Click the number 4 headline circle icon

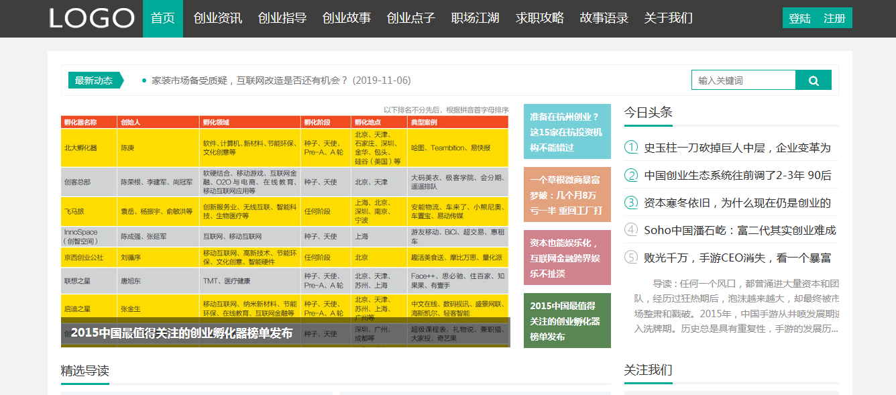tap(631, 230)
